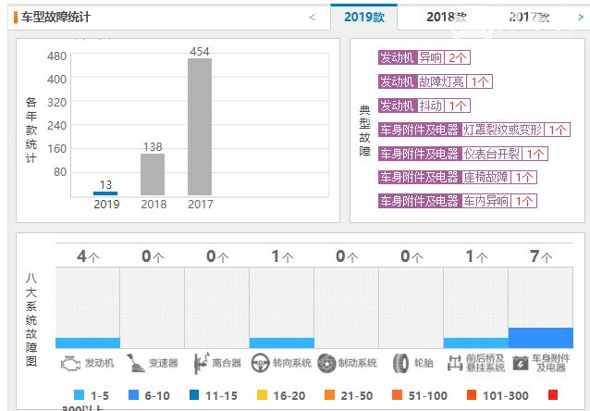The image size is (590, 411).
Task: Click the 4个 count above 发动机
Action: [88, 256]
